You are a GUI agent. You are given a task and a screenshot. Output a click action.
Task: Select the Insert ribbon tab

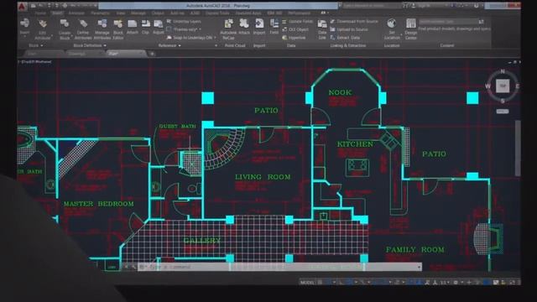(57, 13)
